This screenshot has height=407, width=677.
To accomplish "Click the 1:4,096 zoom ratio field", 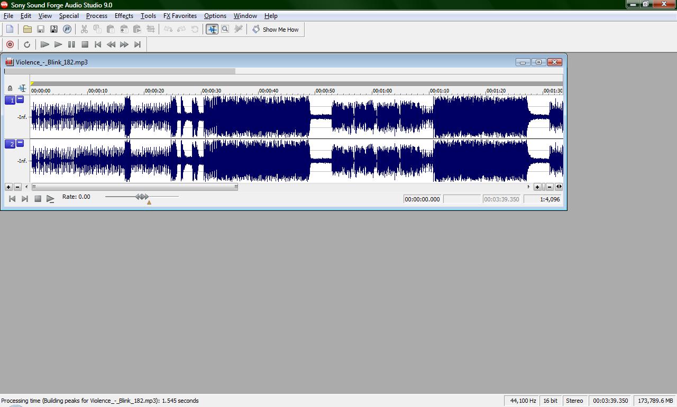I will tap(543, 199).
